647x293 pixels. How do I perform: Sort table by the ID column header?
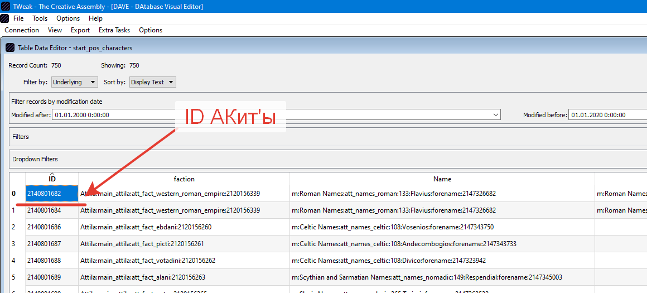[x=52, y=179]
